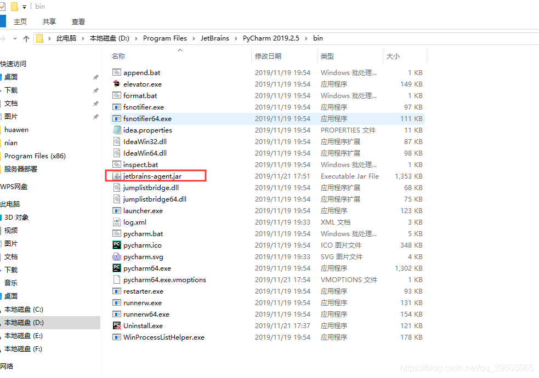This screenshot has height=378, width=539.
Task: Expand the chevron after 此电脑 in address bar
Action: pos(83,38)
